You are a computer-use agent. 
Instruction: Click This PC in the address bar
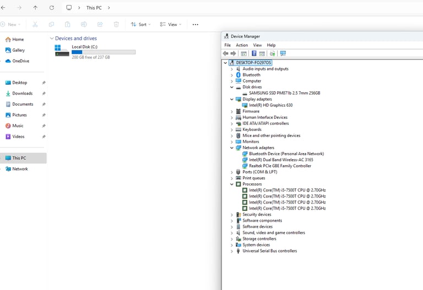[94, 8]
